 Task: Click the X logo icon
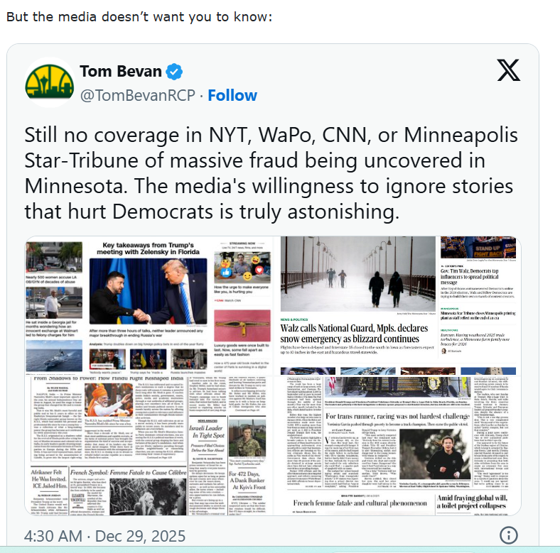509,70
